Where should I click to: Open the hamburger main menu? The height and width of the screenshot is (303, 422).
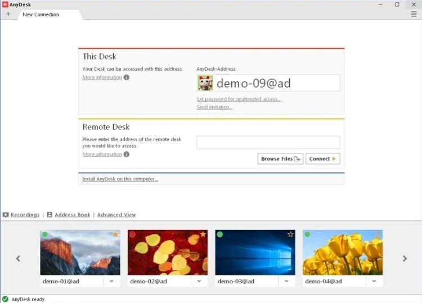414,14
